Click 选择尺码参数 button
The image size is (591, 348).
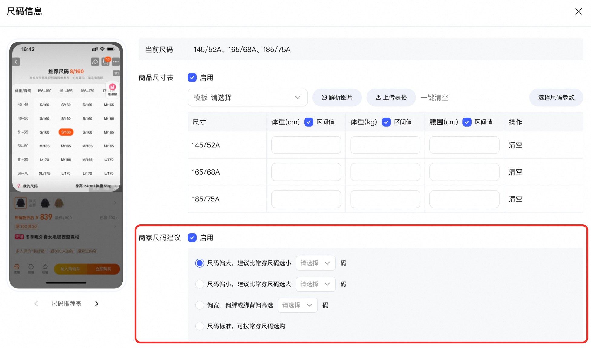(556, 98)
